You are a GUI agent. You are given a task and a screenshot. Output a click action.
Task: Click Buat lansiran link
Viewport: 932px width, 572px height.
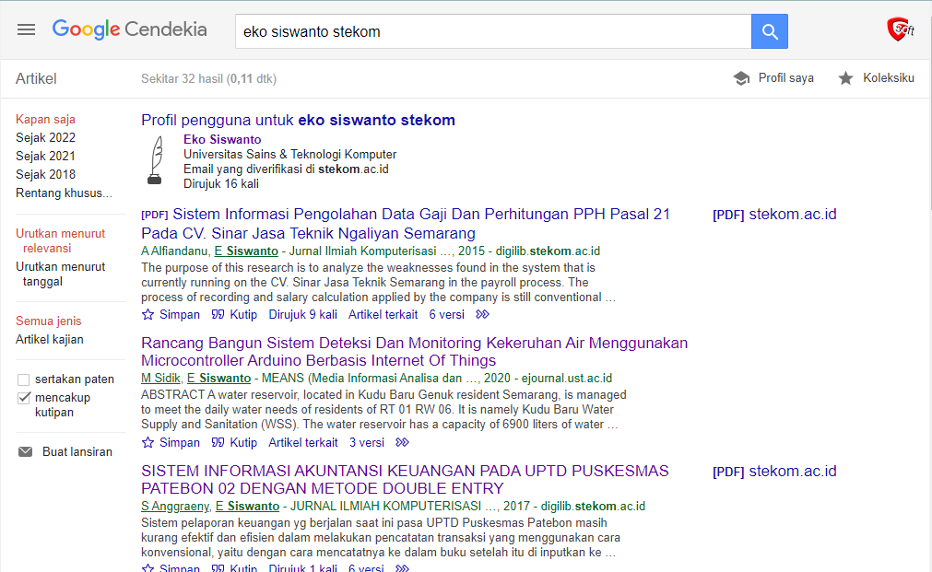(x=77, y=451)
